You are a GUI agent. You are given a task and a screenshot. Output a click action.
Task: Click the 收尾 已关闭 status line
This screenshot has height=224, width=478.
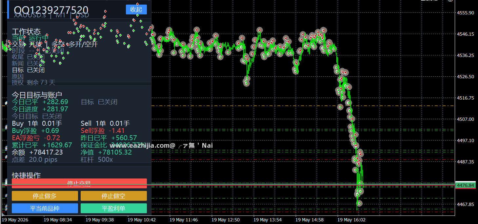(x=28, y=57)
